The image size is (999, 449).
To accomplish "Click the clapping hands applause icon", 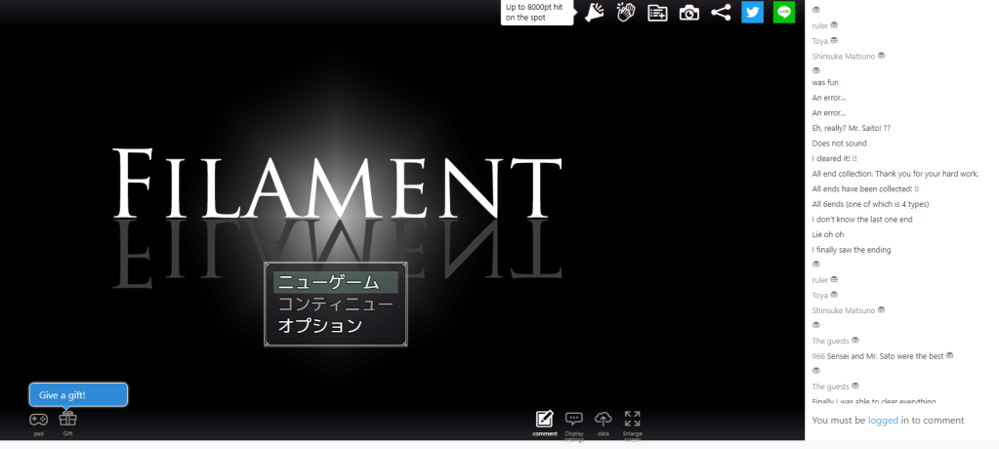I will (x=626, y=12).
